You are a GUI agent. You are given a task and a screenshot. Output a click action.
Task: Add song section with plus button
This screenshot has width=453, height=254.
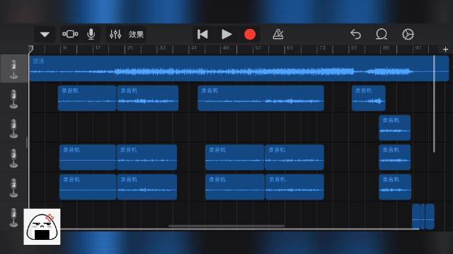(x=445, y=49)
